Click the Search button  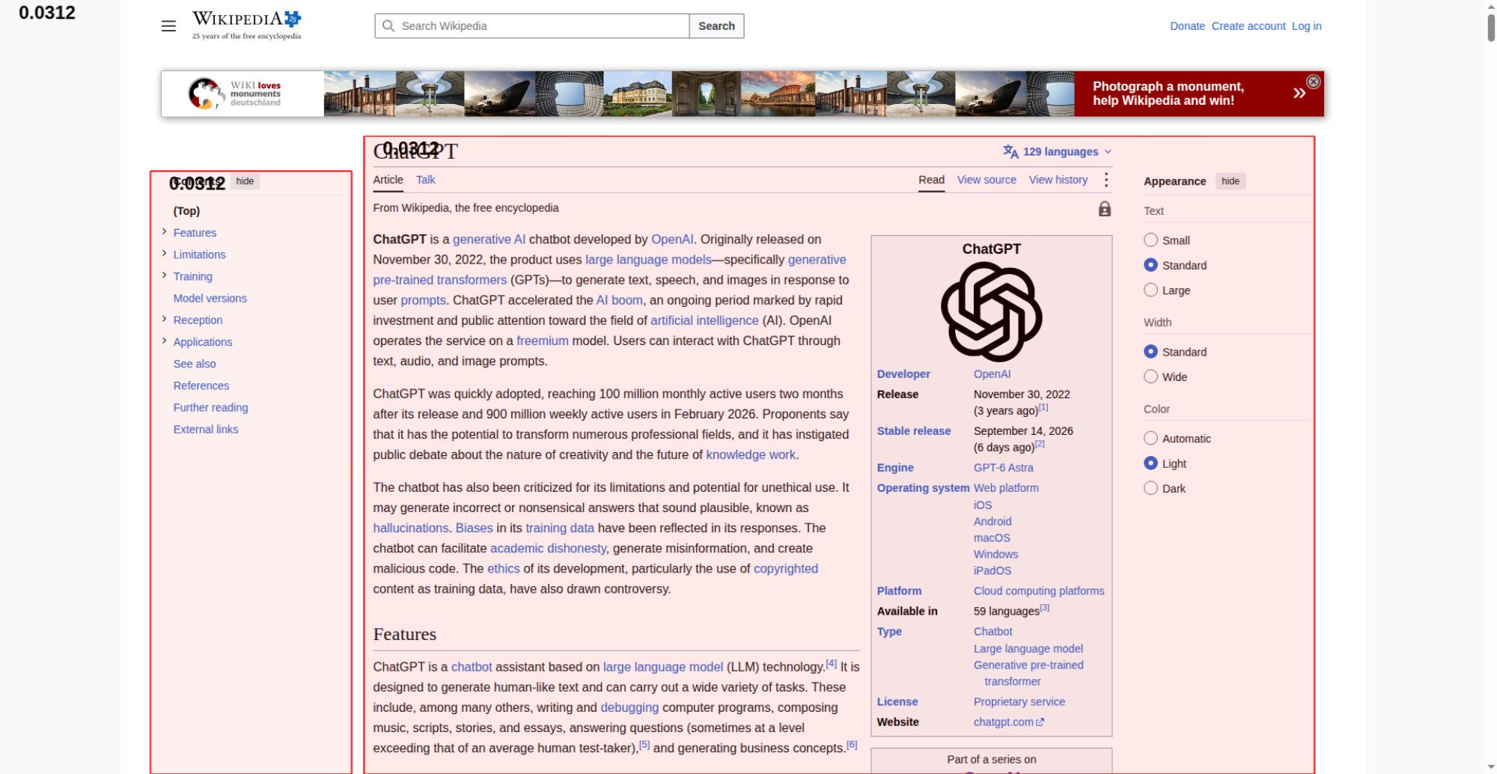coord(716,26)
